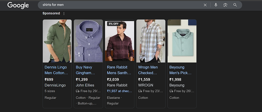Click 'Elastane ·' on Rare Rabbit card
The image size is (262, 112).
coord(114,98)
